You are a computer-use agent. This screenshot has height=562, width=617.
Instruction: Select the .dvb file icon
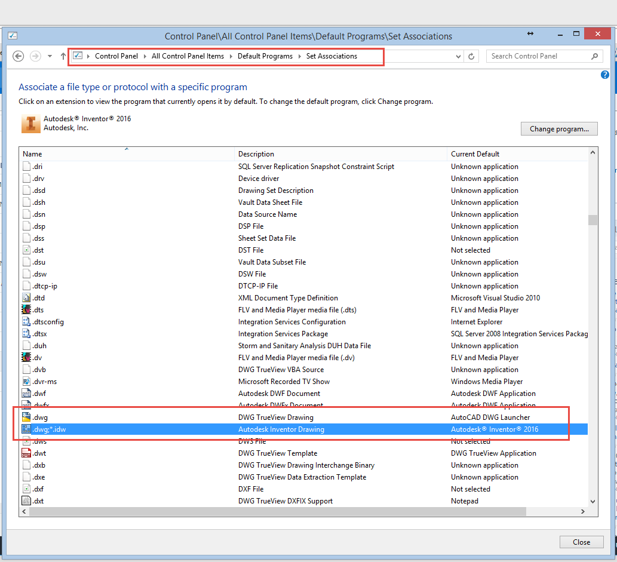(x=26, y=370)
